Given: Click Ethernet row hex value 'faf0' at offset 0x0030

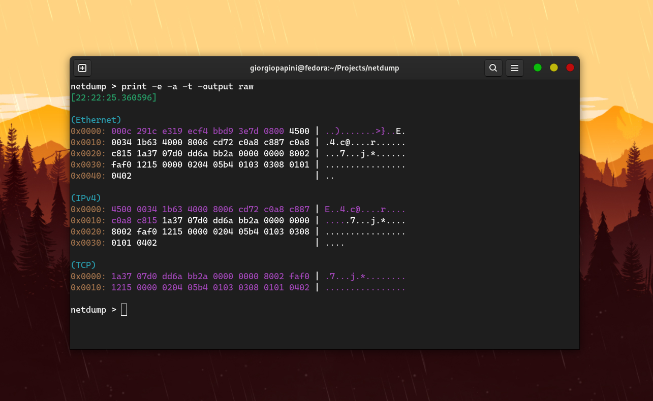Looking at the screenshot, I should click(121, 164).
